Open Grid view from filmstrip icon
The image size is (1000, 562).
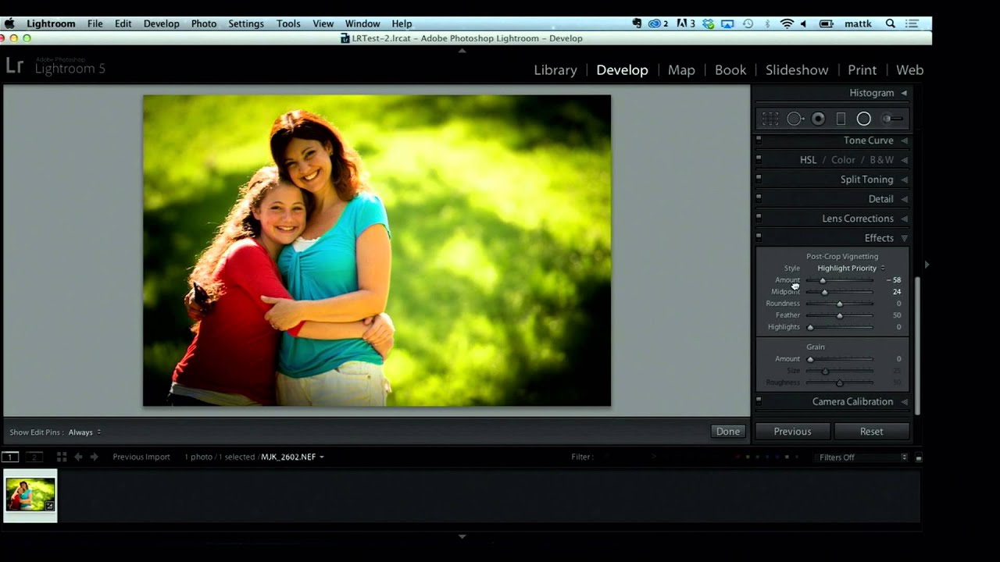tap(62, 457)
